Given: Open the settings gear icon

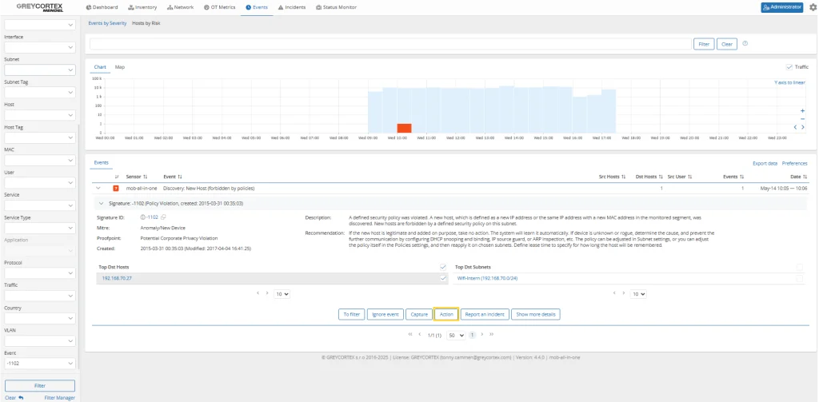Looking at the screenshot, I should (x=813, y=7).
